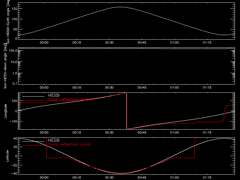Click tick label 40 on Latitude axis
This screenshot has width=240, height=180.
coord(15,139)
